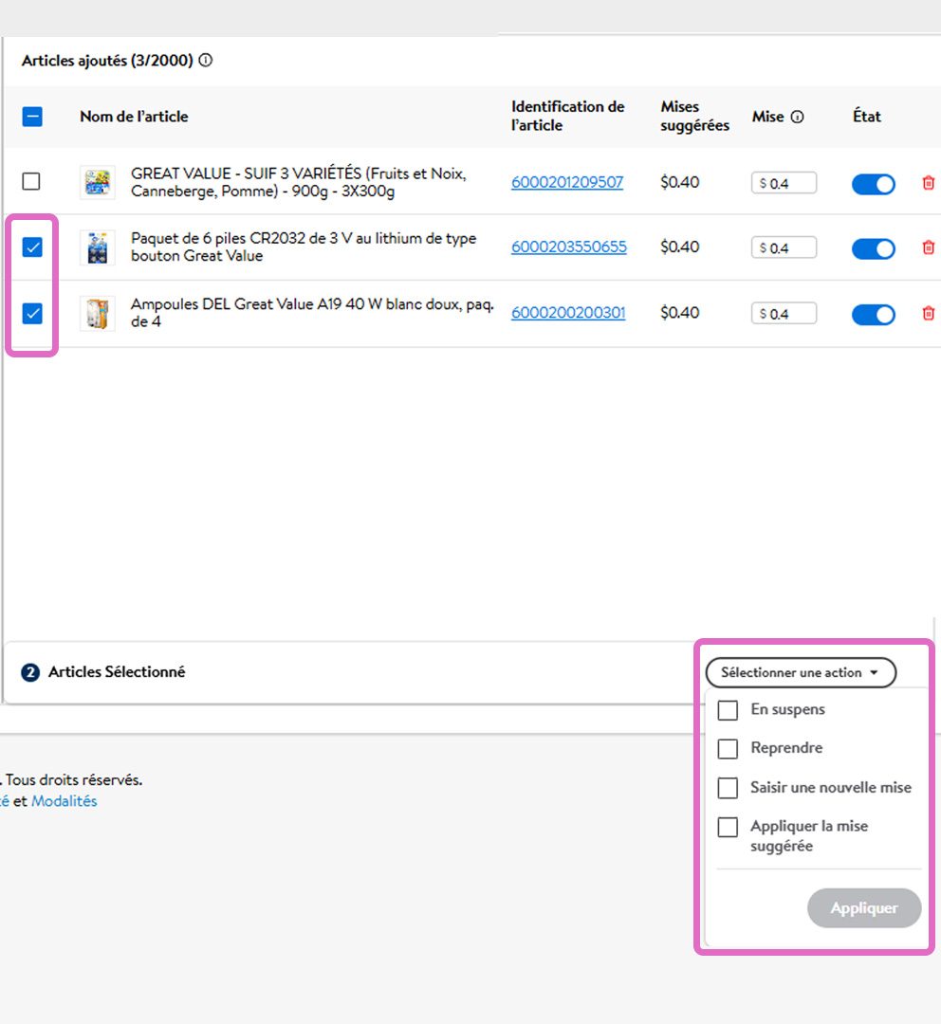941x1024 pixels.
Task: Check Appliquer la mise suggérée option
Action: click(728, 827)
